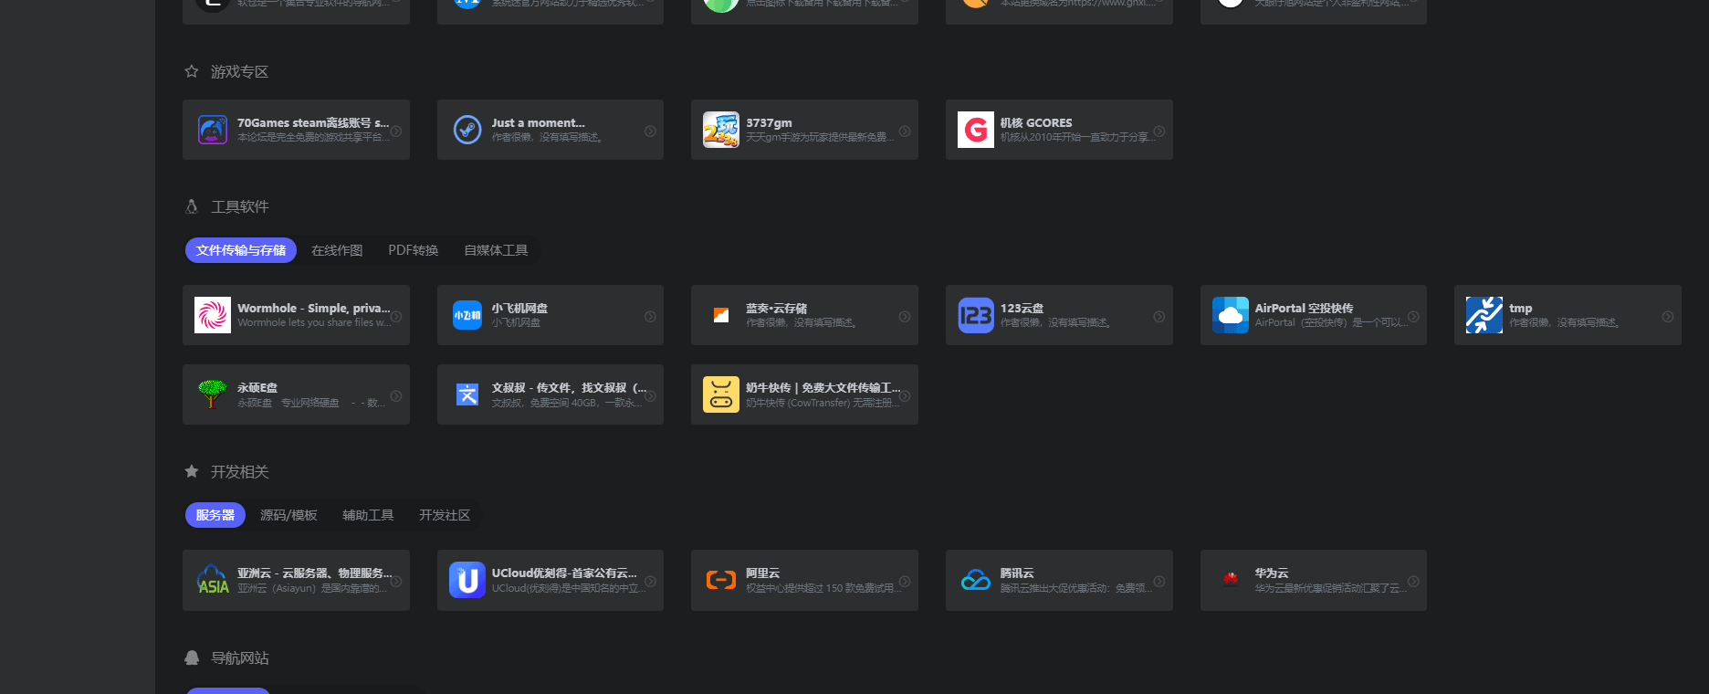Click the Steam icon on Just a moment card
This screenshot has width=1709, height=694.
[x=467, y=130]
